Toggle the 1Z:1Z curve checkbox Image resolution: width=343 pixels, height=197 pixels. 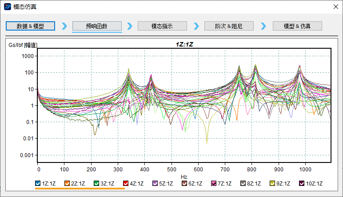(x=38, y=183)
